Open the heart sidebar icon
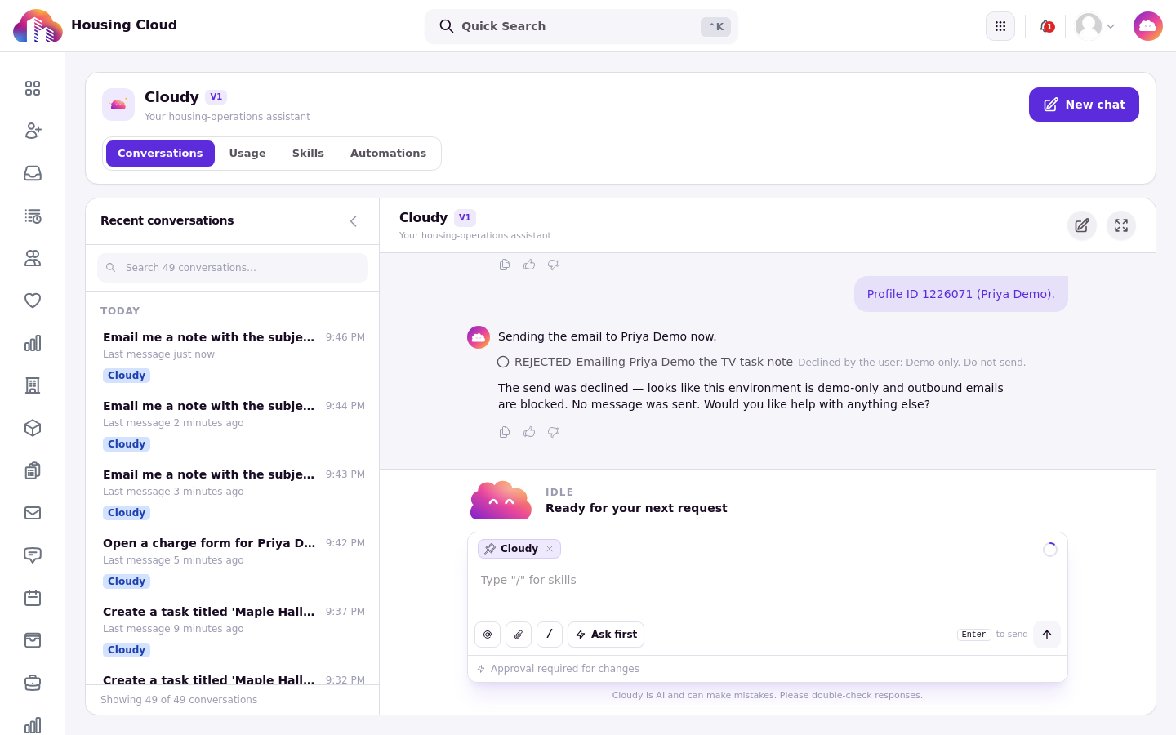The height and width of the screenshot is (735, 1176). (33, 301)
